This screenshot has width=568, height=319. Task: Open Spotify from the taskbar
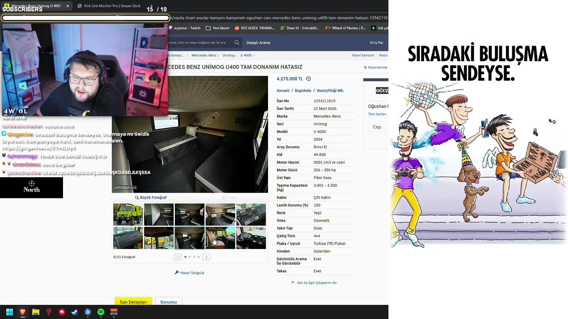coord(101,312)
